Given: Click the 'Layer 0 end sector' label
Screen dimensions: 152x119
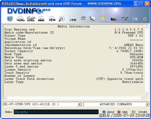Looking at the screenshot, I should (x=21, y=67).
